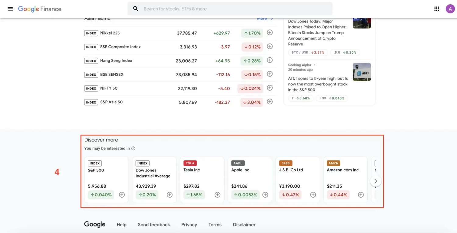This screenshot has width=457, height=233.
Task: Open the hamburger main menu
Action: [10, 9]
